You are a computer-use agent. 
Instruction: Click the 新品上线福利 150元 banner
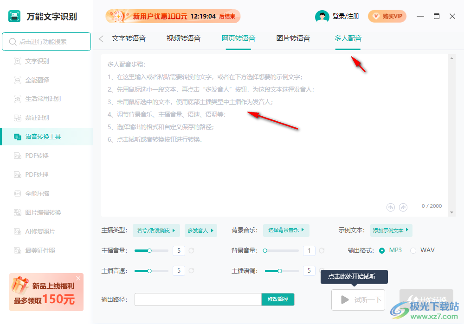pos(46,292)
